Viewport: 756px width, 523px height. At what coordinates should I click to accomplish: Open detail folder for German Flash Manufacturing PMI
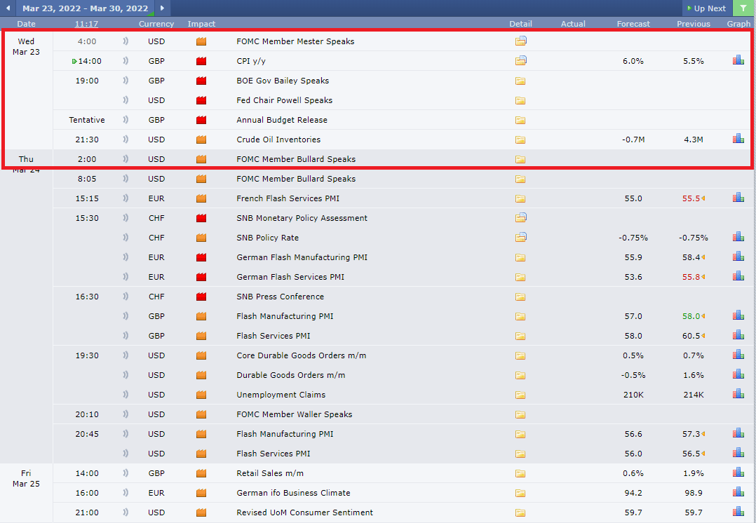(x=520, y=257)
